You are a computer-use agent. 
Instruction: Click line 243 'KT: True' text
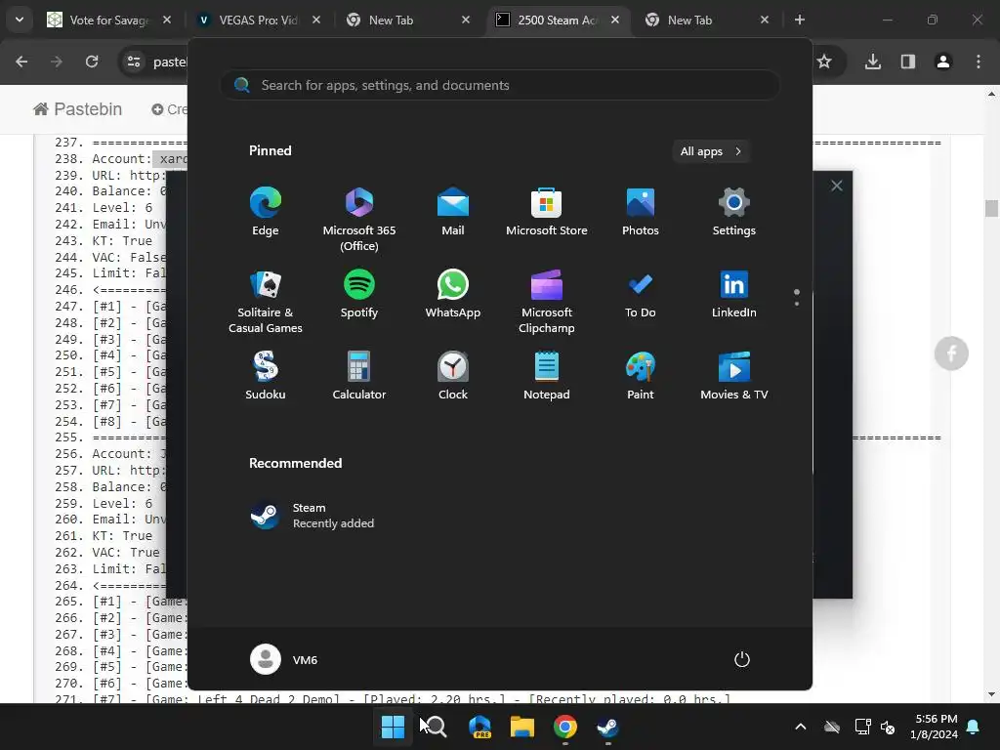click(x=122, y=240)
